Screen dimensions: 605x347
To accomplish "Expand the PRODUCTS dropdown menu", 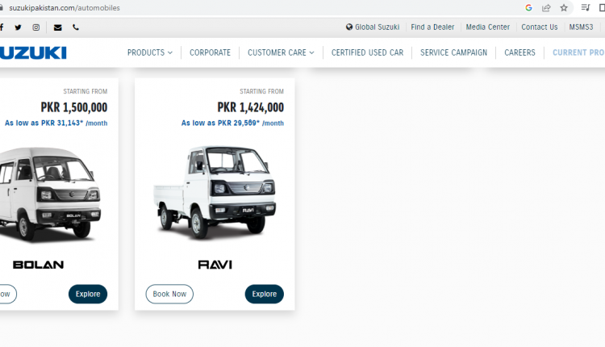I will coord(150,52).
